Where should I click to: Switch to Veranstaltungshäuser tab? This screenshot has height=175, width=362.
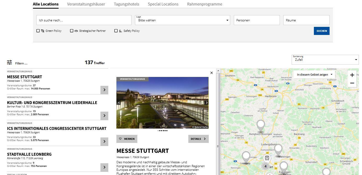pyautogui.click(x=86, y=4)
